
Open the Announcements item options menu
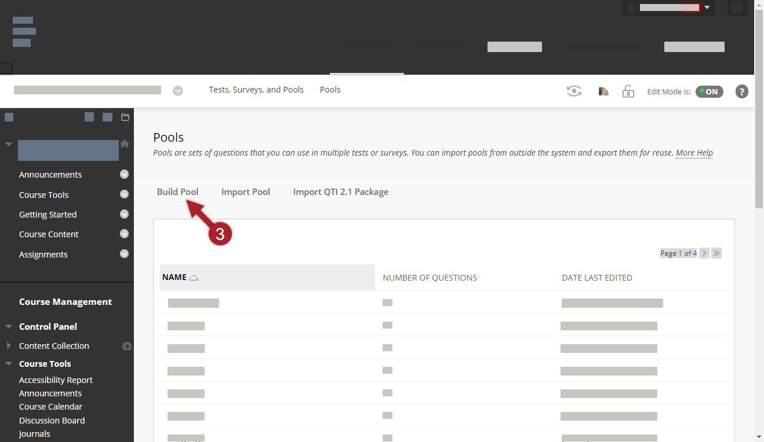coord(124,174)
